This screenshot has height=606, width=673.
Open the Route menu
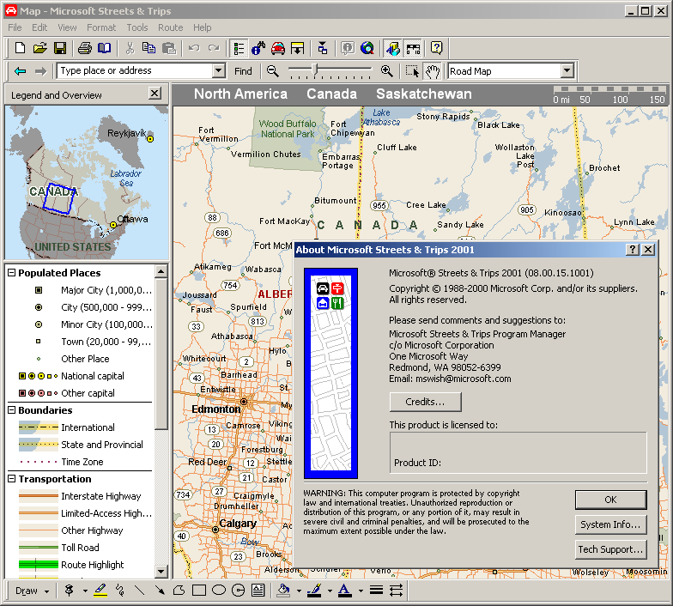[170, 27]
